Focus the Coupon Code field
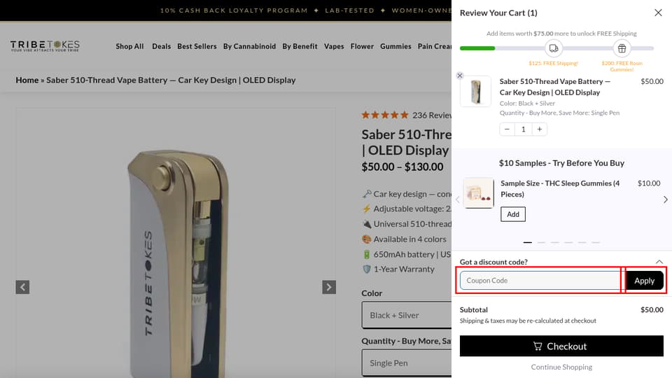Viewport: 672px width, 378px height. click(540, 280)
